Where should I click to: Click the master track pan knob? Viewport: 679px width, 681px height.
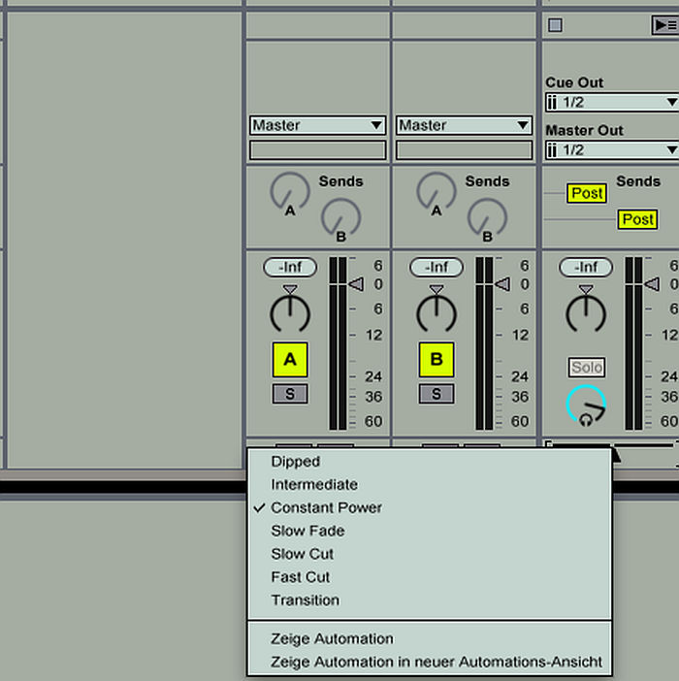(x=586, y=312)
